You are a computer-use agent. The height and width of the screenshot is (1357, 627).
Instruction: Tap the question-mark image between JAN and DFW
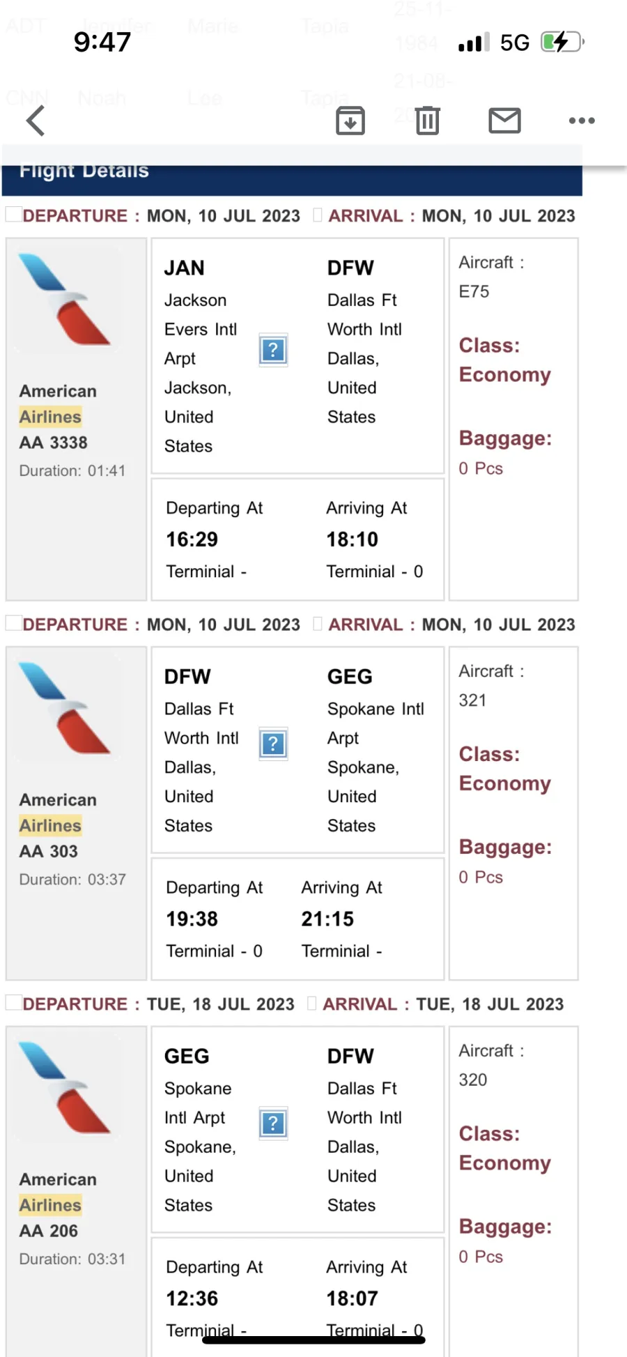point(274,350)
